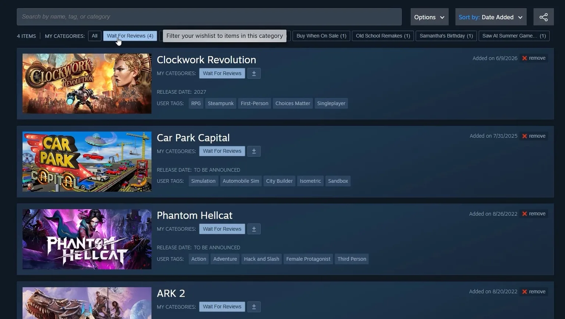
Task: Toggle the Old School Remakes filter
Action: coord(383,36)
